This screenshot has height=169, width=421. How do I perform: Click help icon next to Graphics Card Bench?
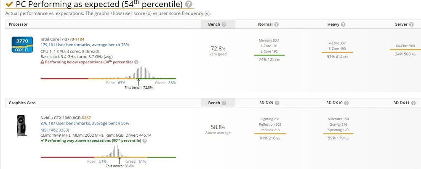(x=224, y=103)
